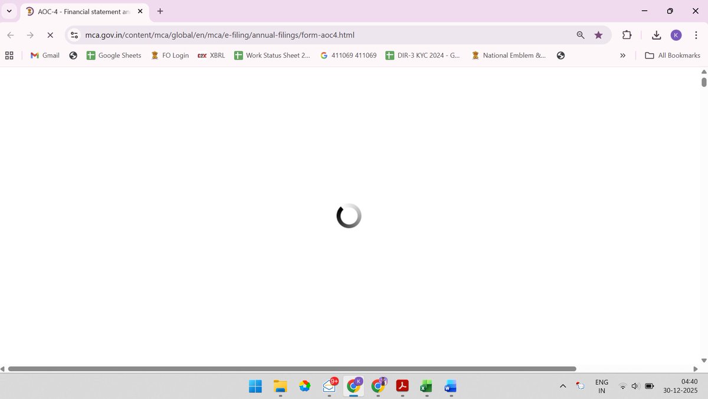Open Chrome downloads icon
The width and height of the screenshot is (708, 399).
point(656,35)
